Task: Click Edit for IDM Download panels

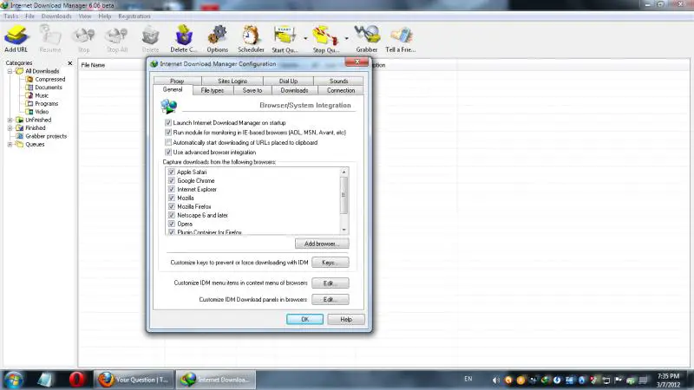Action: coord(330,299)
